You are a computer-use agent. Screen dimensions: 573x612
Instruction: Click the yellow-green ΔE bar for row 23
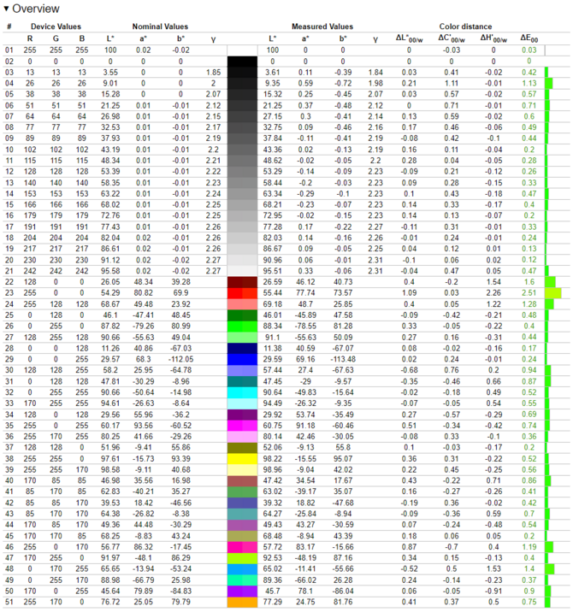[x=553, y=292]
